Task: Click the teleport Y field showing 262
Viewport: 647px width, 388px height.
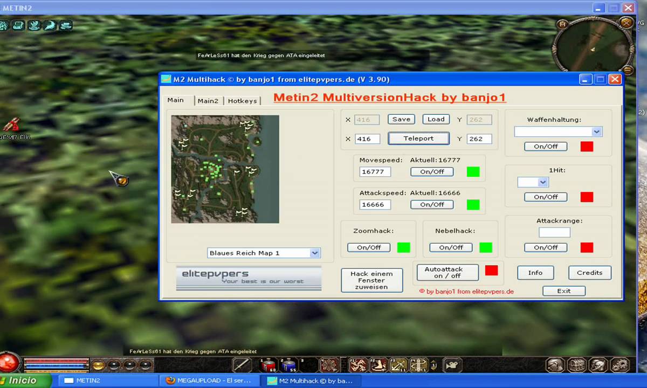Action: [x=479, y=138]
